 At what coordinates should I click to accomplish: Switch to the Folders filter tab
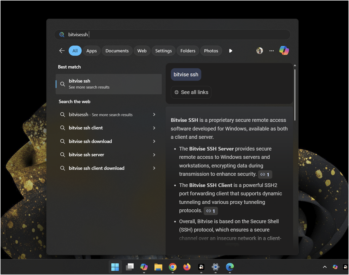click(x=188, y=51)
